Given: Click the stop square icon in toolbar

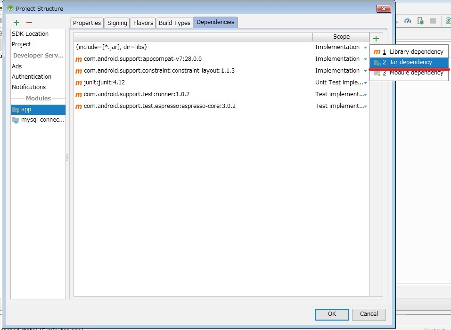Looking at the screenshot, I should click(433, 21).
